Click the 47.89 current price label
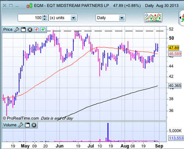Screen dimensions: 184x149 point(174,48)
